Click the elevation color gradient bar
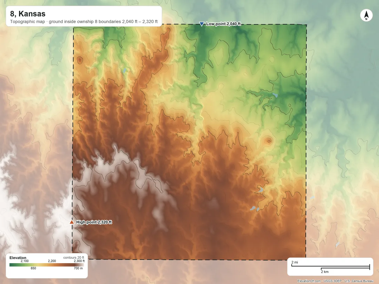The height and width of the screenshot is (284, 379). click(x=47, y=265)
